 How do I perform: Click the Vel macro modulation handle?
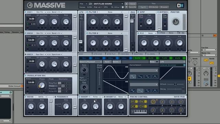coord(145,102)
